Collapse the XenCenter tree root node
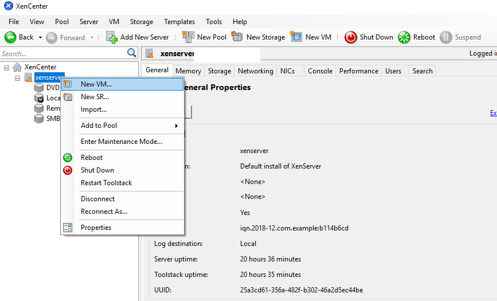Viewport: 497px width, 301px height. click(6, 67)
